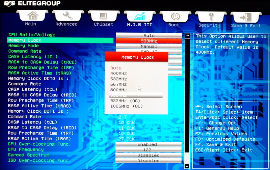Click the F1: General Help hint
Image resolution: width=270 pixels, height=170 pixels.
pyautogui.click(x=217, y=129)
